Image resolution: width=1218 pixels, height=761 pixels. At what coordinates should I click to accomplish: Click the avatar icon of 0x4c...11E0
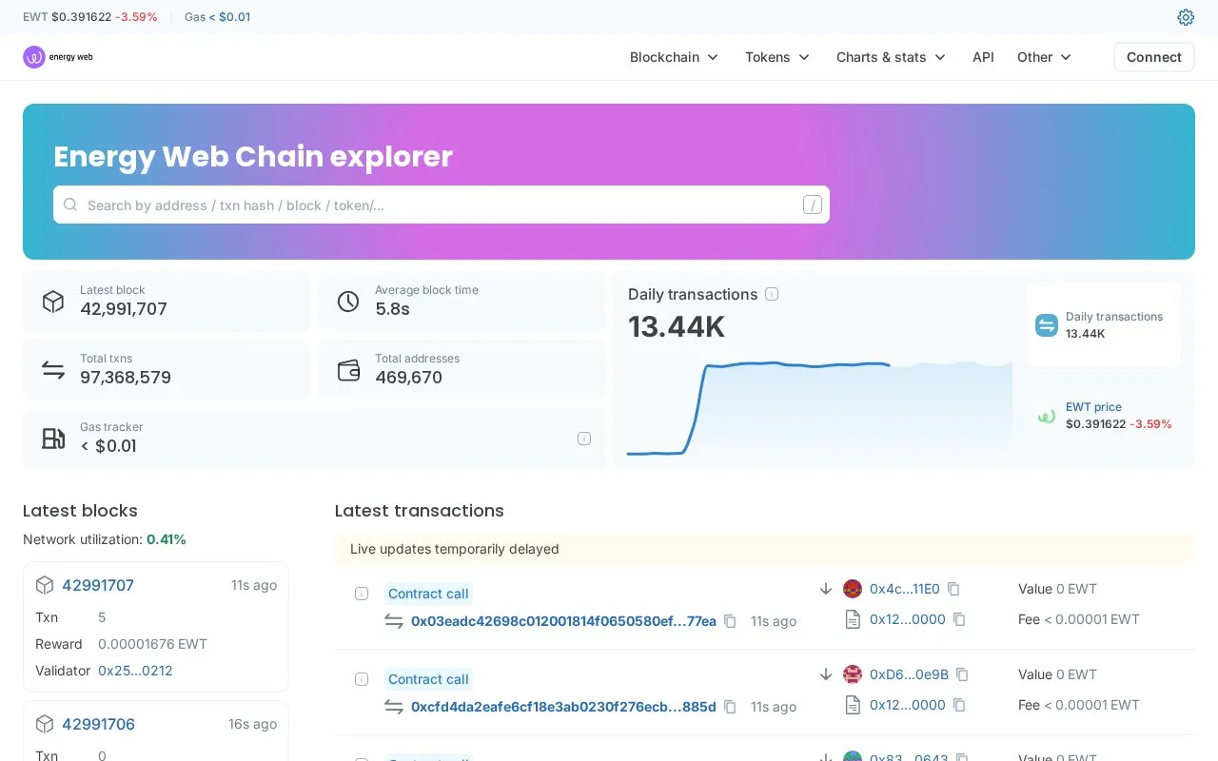click(853, 589)
